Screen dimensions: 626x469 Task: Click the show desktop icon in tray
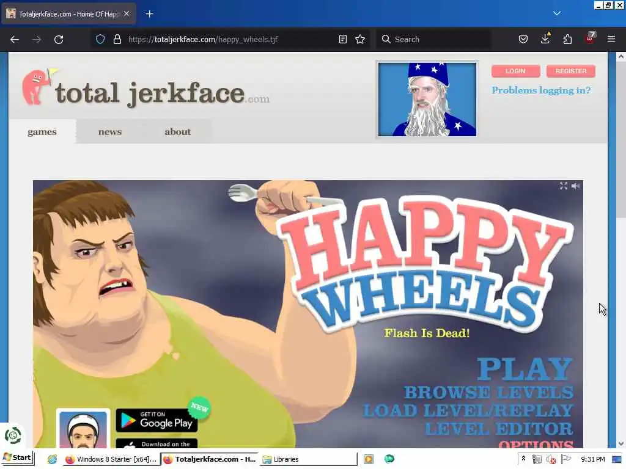[617, 459]
